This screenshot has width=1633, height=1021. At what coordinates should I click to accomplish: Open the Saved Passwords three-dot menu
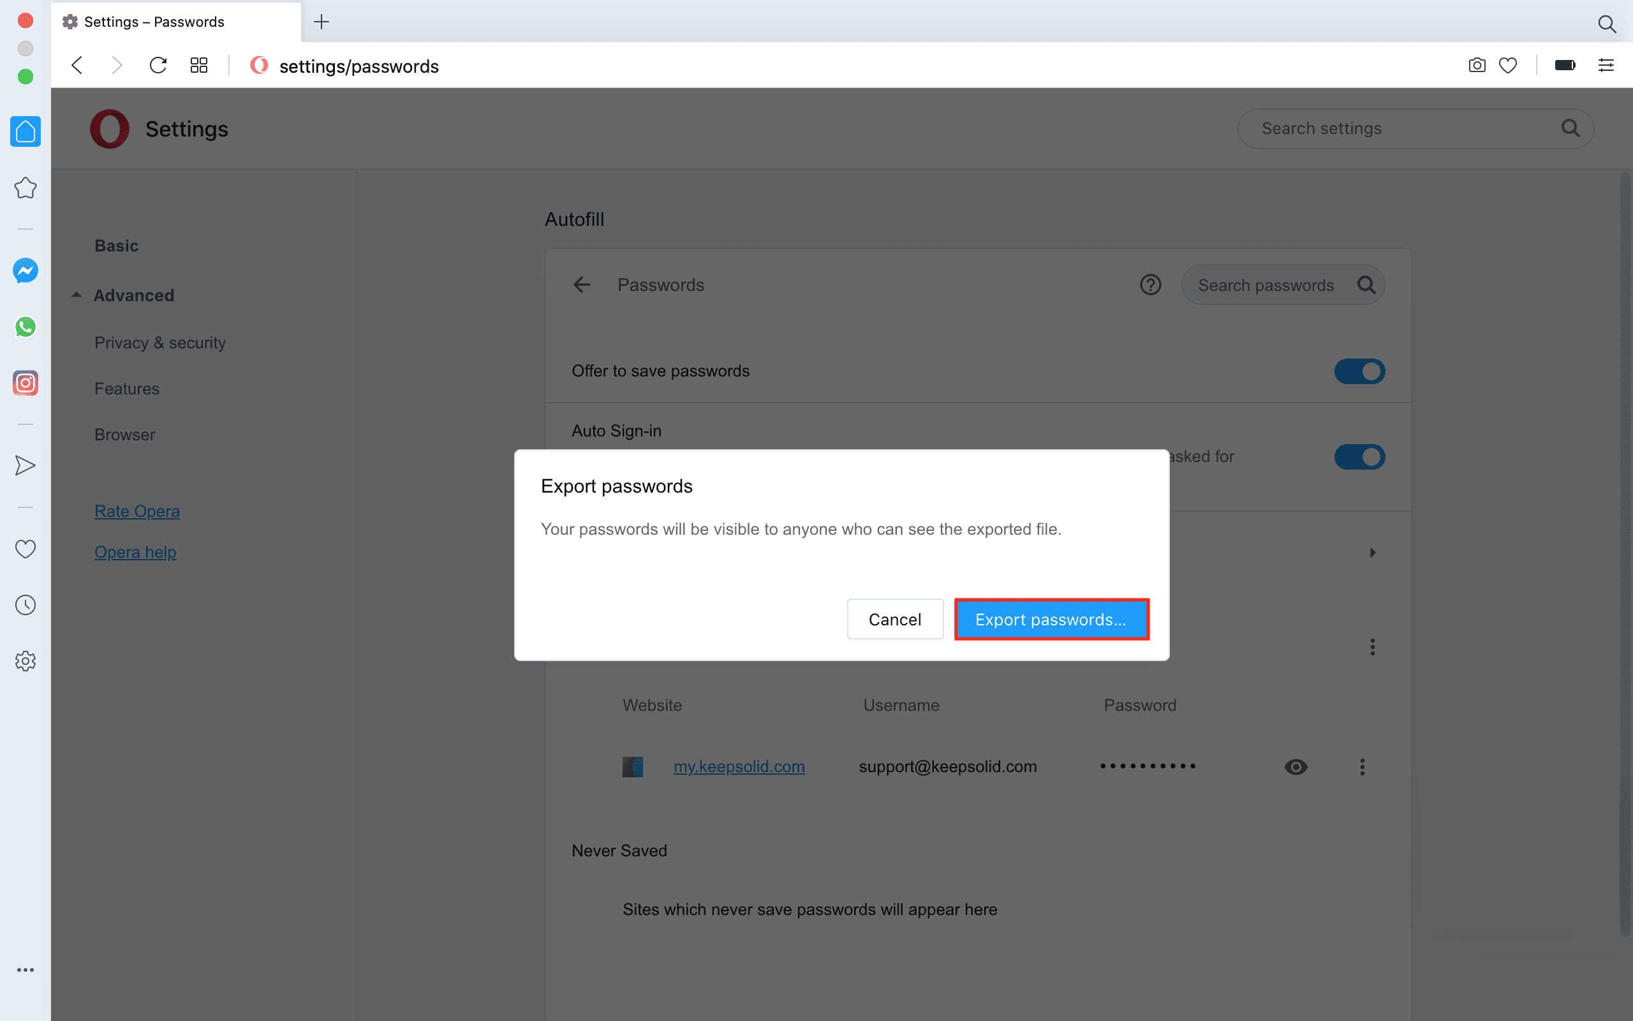[x=1372, y=647]
